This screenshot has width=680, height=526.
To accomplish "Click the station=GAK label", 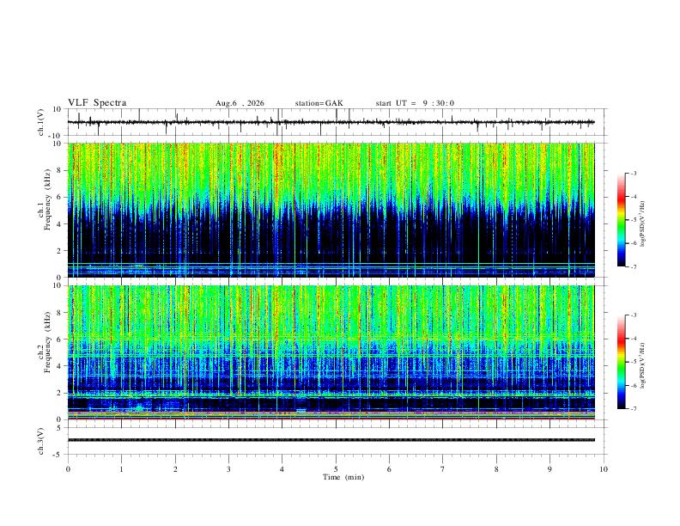I will click(x=319, y=103).
